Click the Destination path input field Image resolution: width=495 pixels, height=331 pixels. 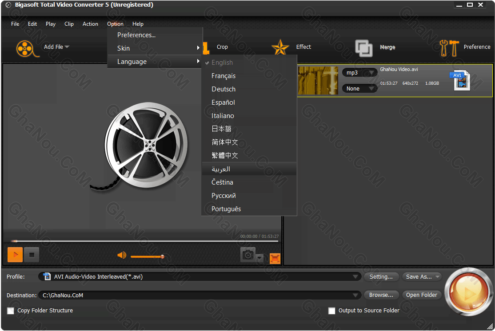(200, 295)
